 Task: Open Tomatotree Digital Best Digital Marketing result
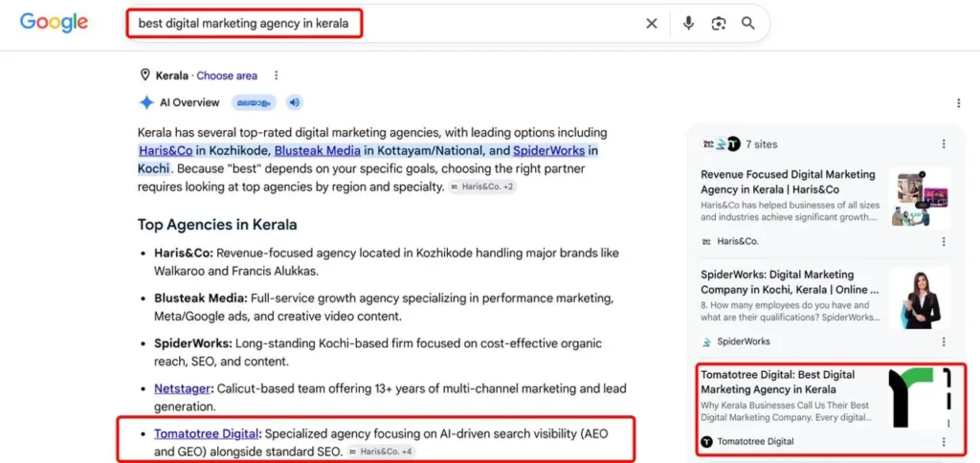(777, 382)
